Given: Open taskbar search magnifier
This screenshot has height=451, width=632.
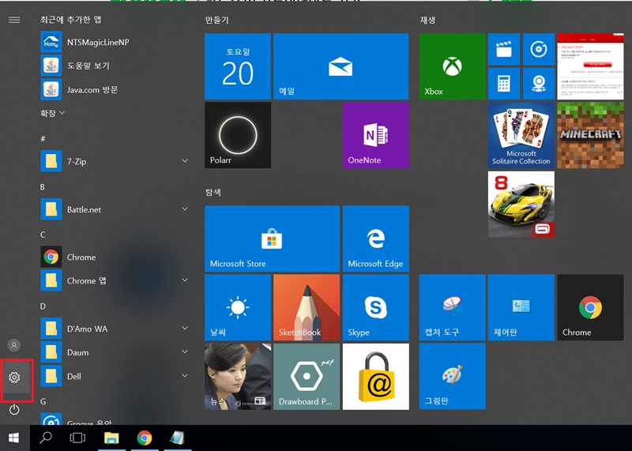Looking at the screenshot, I should (x=46, y=438).
